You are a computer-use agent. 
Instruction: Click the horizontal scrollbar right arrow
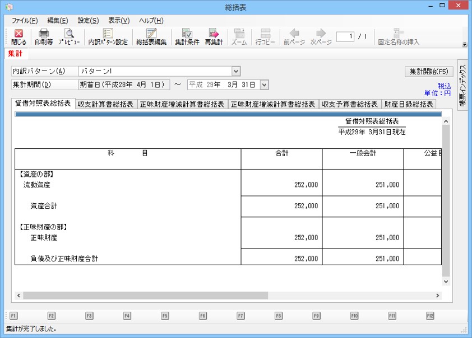pyautogui.click(x=438, y=295)
